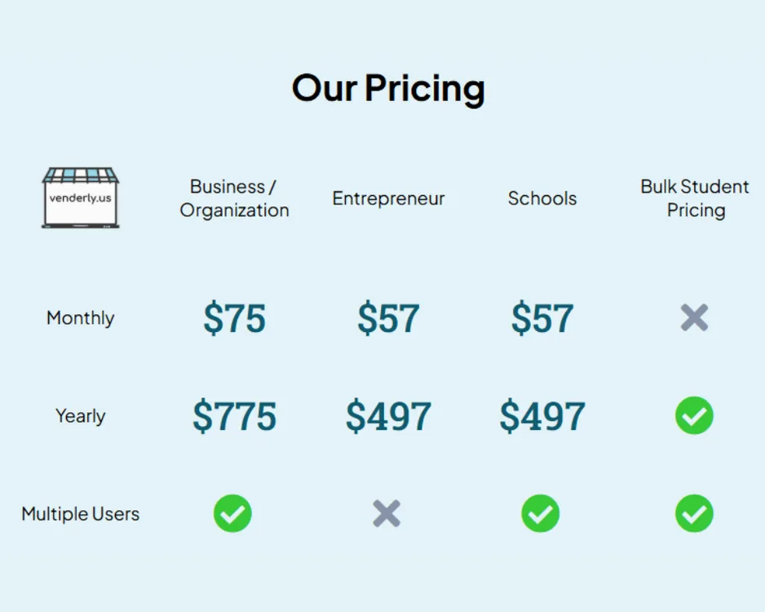Image resolution: width=765 pixels, height=612 pixels.
Task: Select the Schools column heading
Action: [542, 198]
